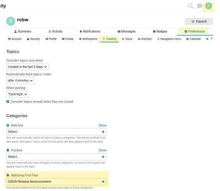
Task: Click the Expand button
Action: coord(199,21)
